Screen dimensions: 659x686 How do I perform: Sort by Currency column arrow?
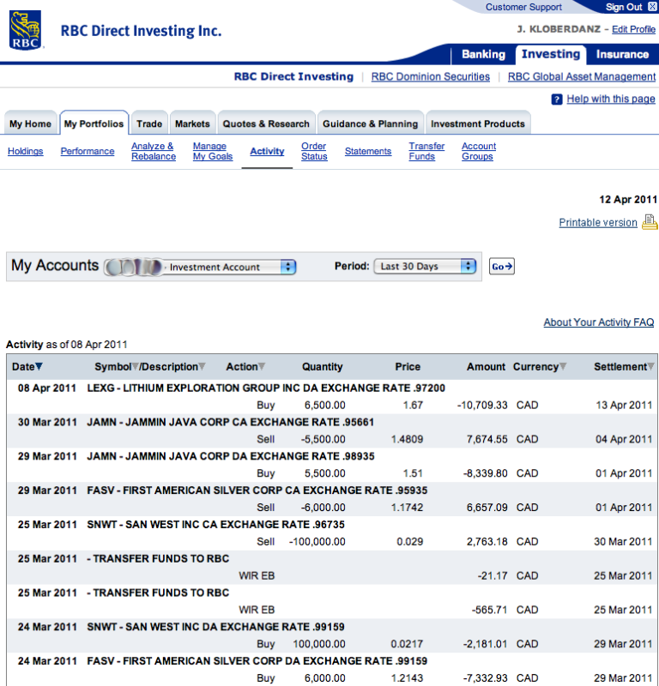pos(563,366)
